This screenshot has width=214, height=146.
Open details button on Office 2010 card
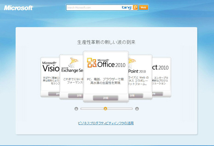(106, 98)
